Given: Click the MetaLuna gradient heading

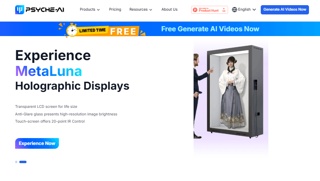Looking at the screenshot, I should [x=49, y=71].
